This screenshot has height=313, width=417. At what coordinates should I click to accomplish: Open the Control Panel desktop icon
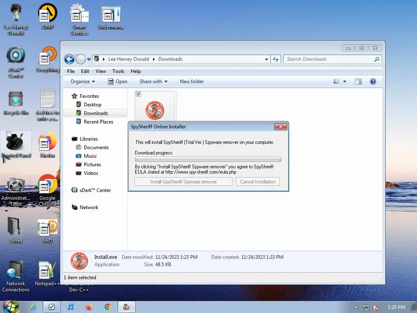click(x=16, y=145)
